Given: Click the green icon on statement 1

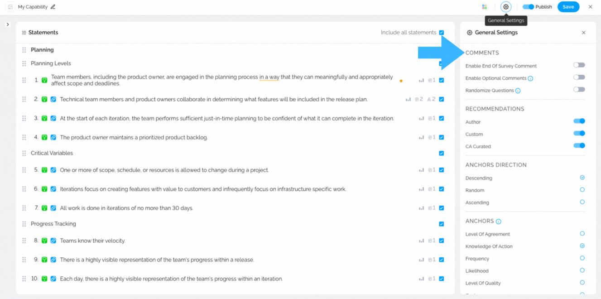Looking at the screenshot, I should pos(44,80).
